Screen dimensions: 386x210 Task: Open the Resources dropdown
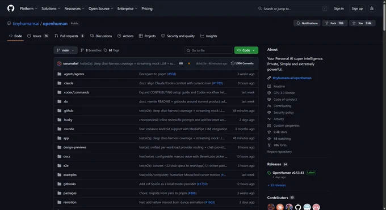[x=74, y=8]
